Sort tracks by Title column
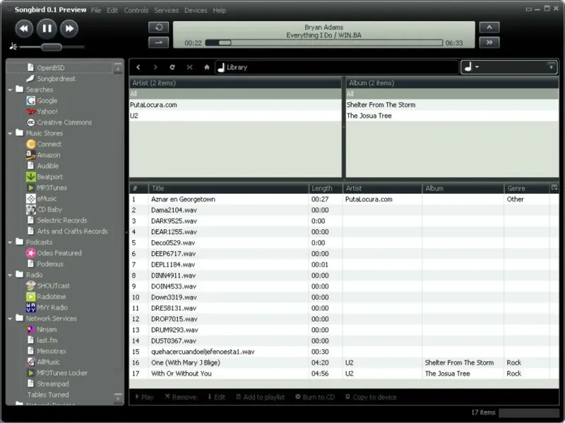The height and width of the screenshot is (423, 565). pos(228,188)
